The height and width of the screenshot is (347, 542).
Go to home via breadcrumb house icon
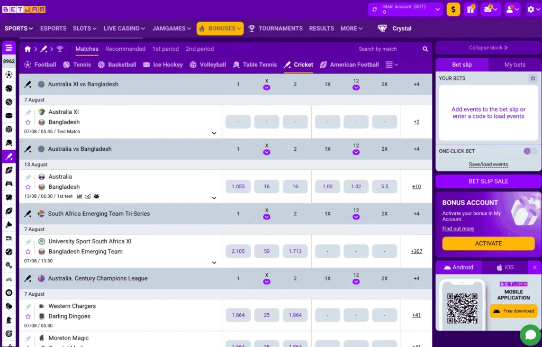tap(28, 49)
